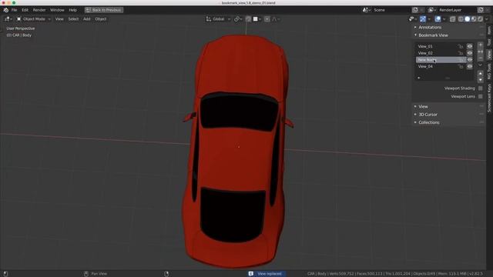
Task: Open the Window menu
Action: pos(57,10)
